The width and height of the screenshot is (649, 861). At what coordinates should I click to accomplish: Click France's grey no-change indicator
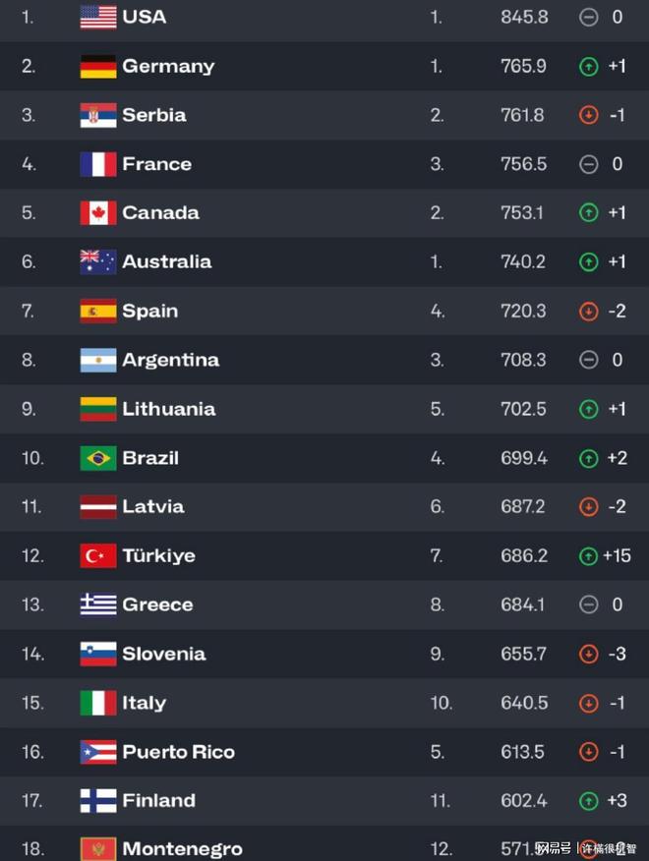[588, 164]
